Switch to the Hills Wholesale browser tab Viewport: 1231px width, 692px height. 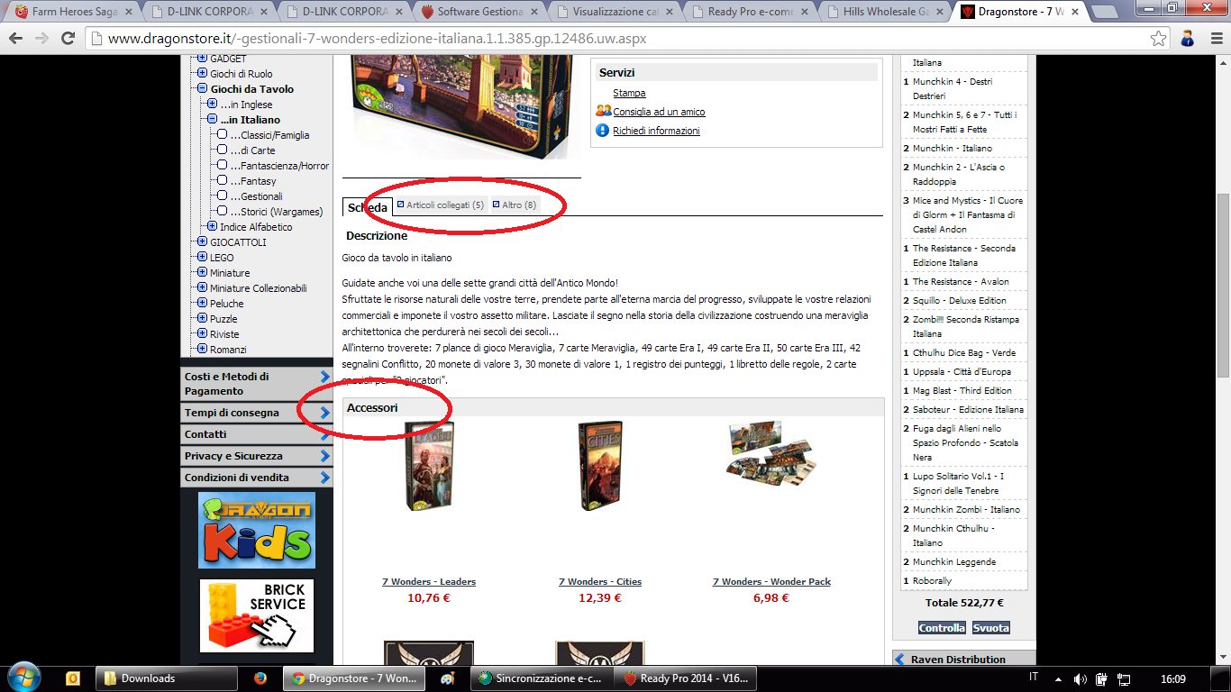click(883, 12)
